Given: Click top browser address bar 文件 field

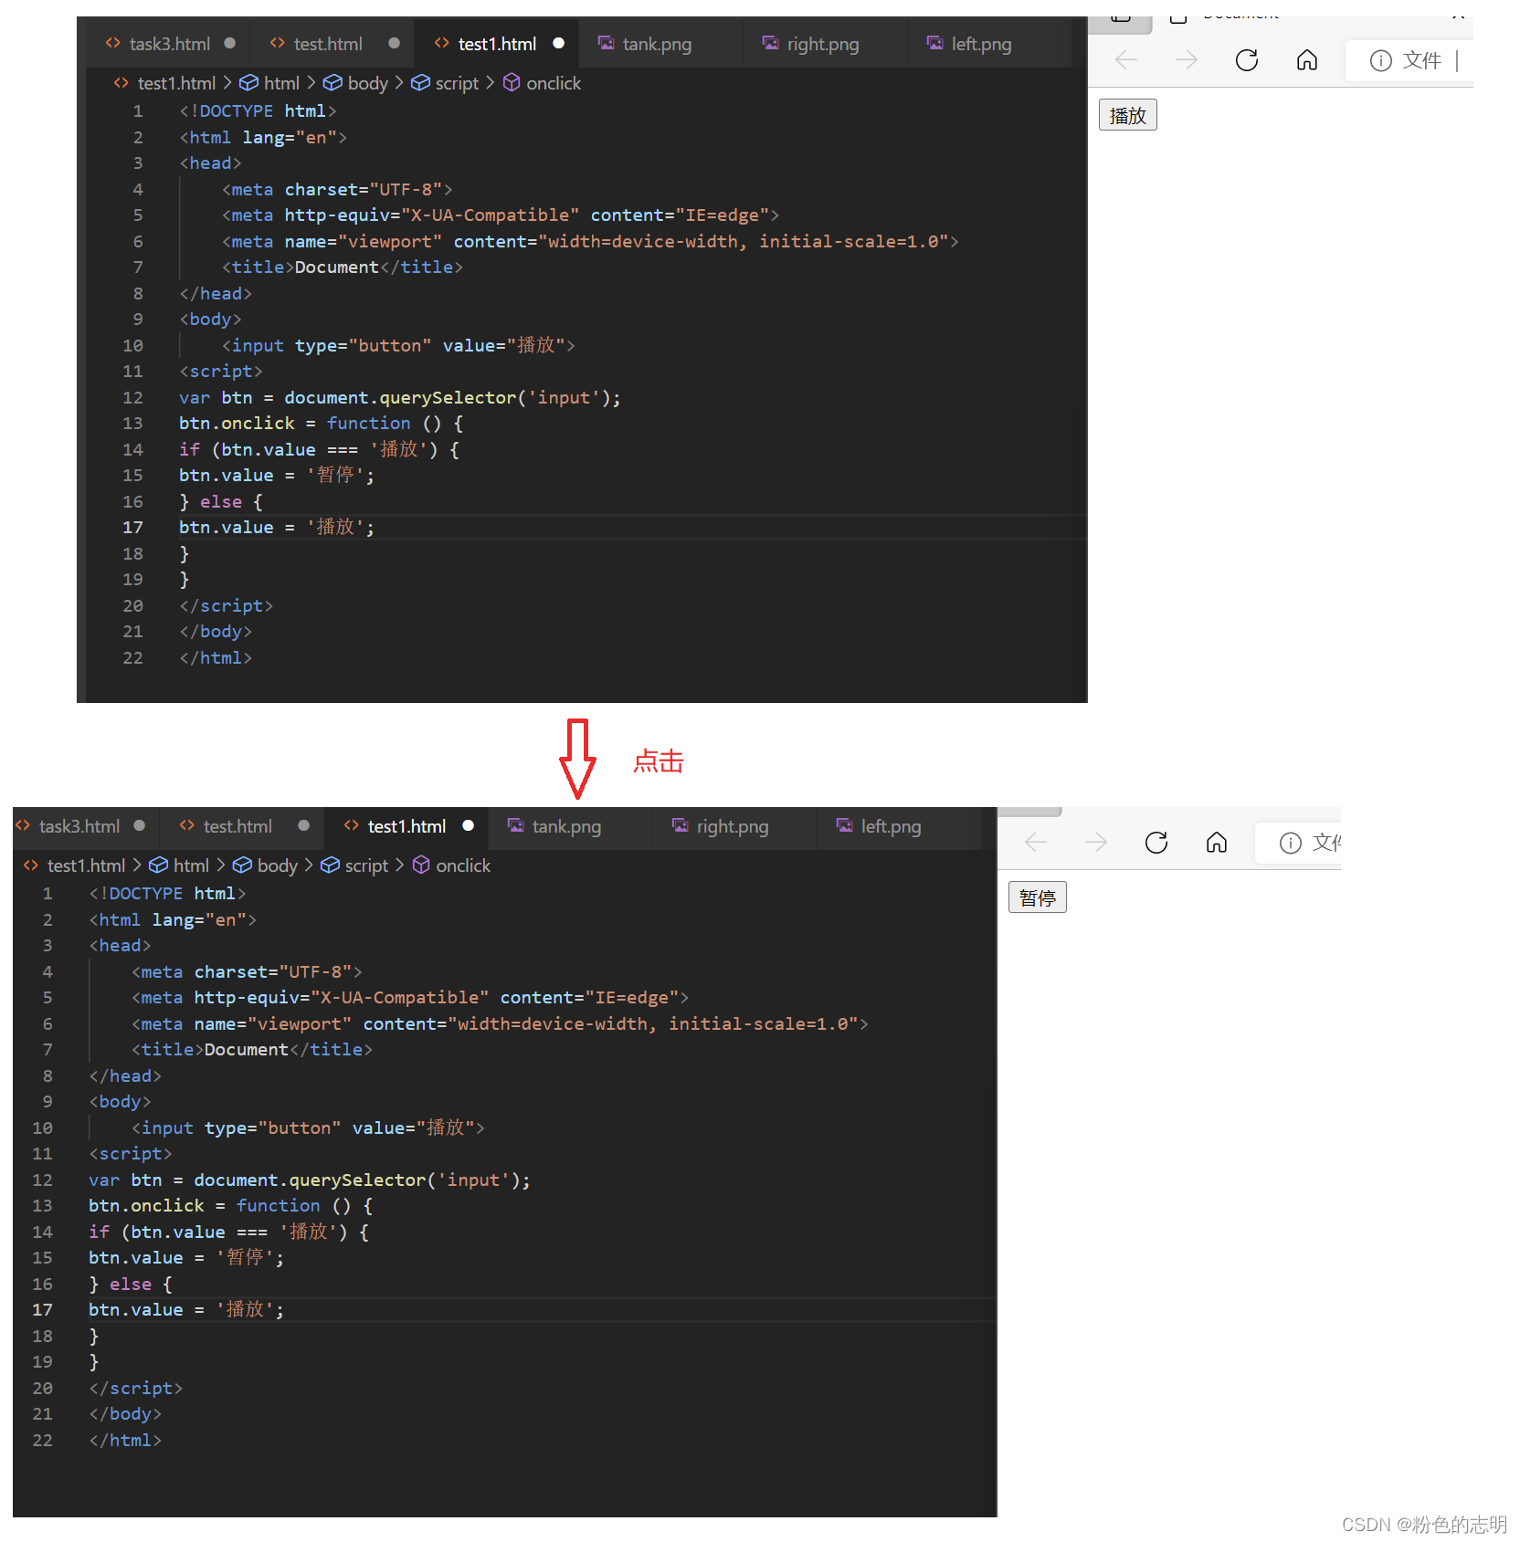Looking at the screenshot, I should click(1409, 60).
